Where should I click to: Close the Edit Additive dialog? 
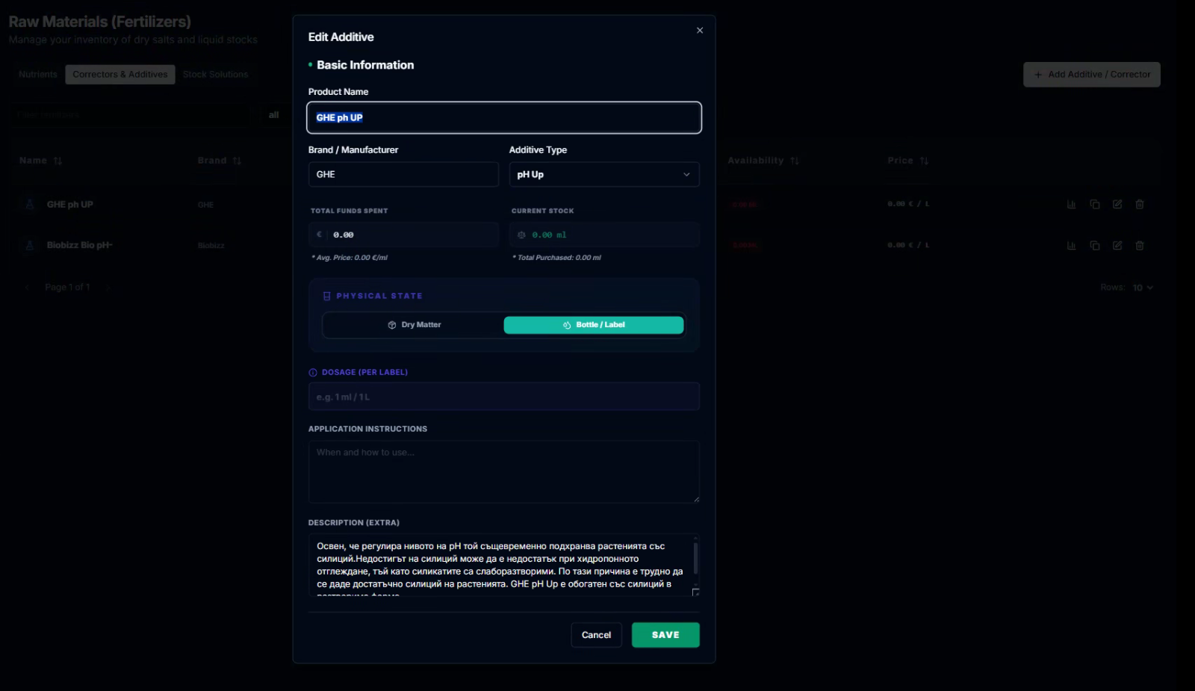coord(700,31)
